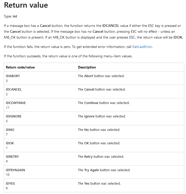Click the Continue button was selected description
The image size is (186, 194).
pyautogui.click(x=104, y=103)
